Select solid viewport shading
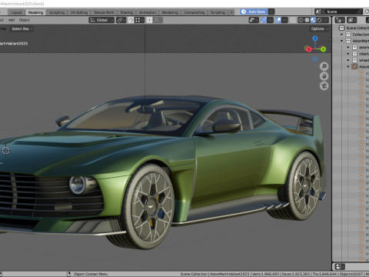The image size is (369, 277). point(307,20)
